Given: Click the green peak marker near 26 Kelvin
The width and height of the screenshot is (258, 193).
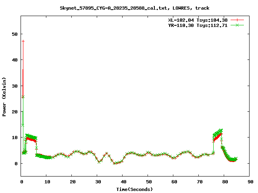Looking at the screenshot, I should pyautogui.click(x=23, y=97).
